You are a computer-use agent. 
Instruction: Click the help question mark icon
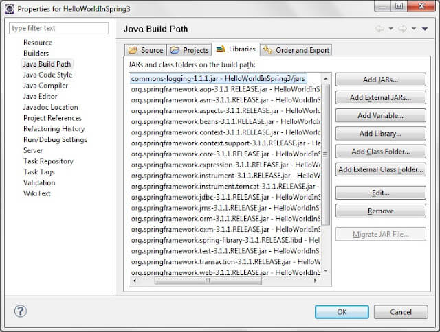21,311
